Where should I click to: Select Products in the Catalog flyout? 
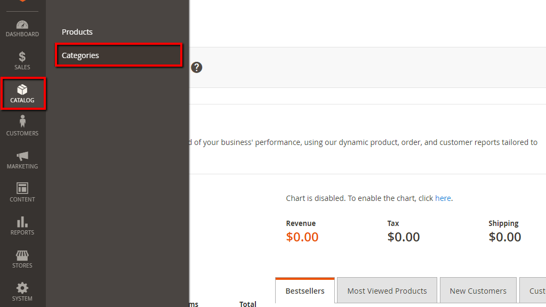[x=77, y=31]
